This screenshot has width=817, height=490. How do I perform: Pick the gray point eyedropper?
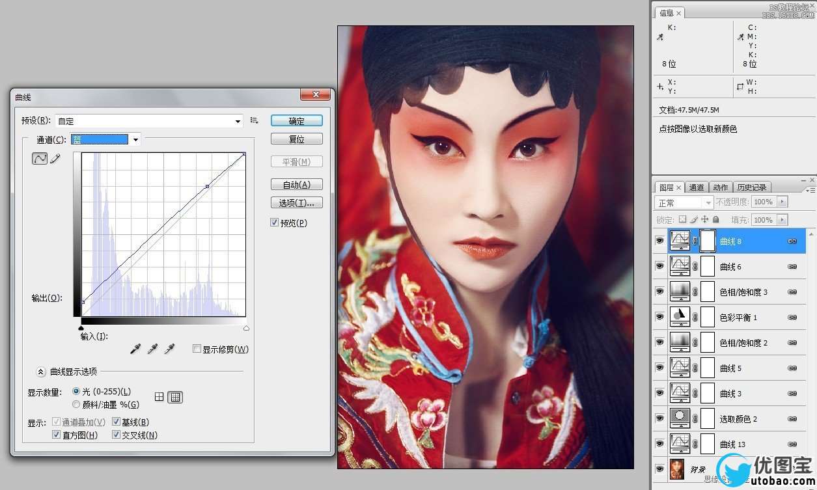(152, 349)
